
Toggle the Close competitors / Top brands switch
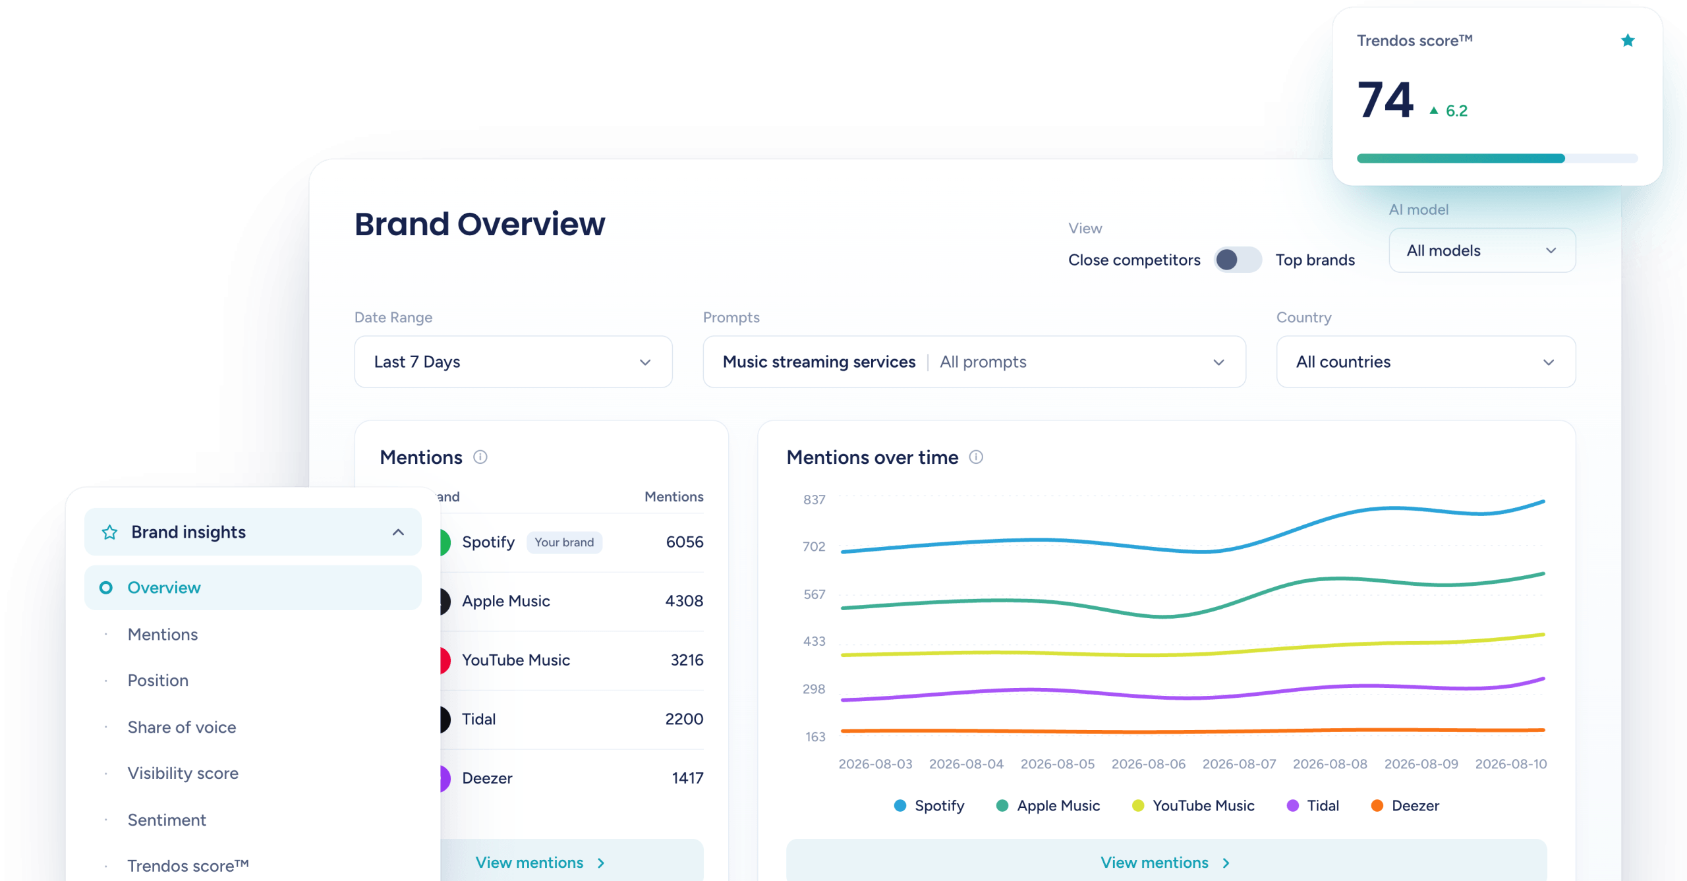coord(1238,260)
